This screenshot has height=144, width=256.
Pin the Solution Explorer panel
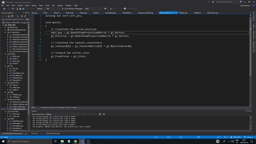tap(26, 13)
